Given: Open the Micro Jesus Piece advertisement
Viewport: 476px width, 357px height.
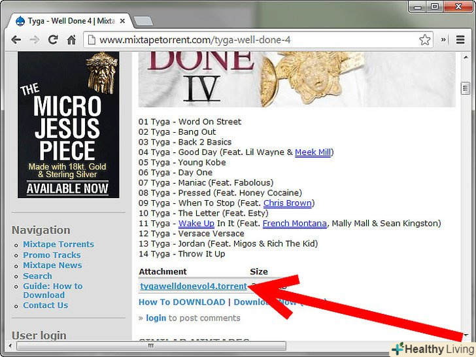Looking at the screenshot, I should (x=68, y=125).
